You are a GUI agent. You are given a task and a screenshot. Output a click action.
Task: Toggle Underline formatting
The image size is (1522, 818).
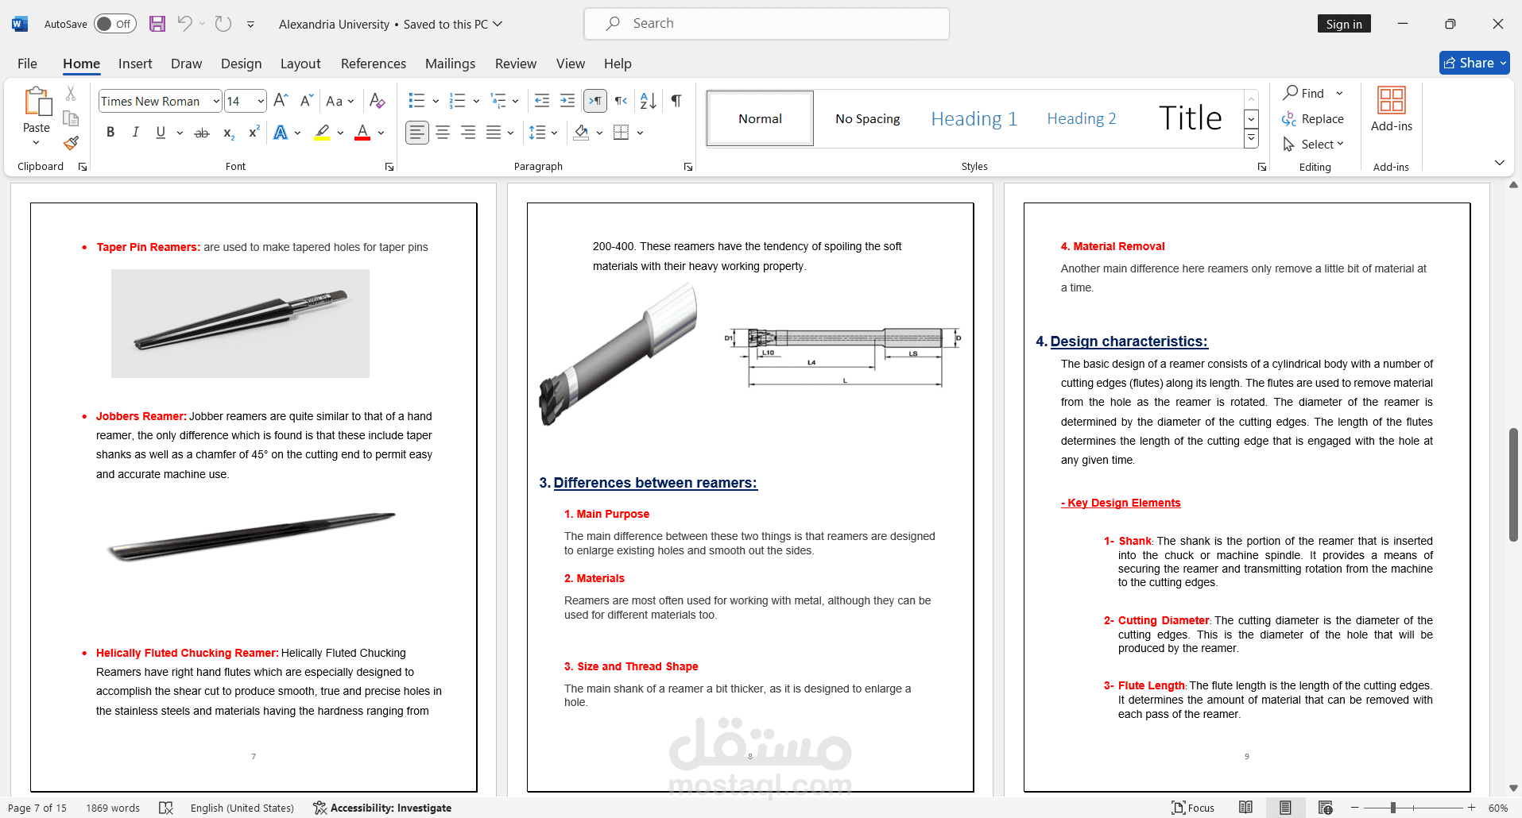pyautogui.click(x=161, y=133)
